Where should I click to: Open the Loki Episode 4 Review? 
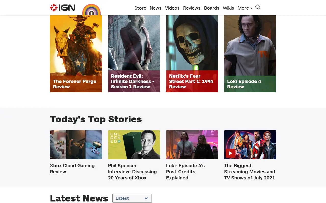tap(244, 84)
